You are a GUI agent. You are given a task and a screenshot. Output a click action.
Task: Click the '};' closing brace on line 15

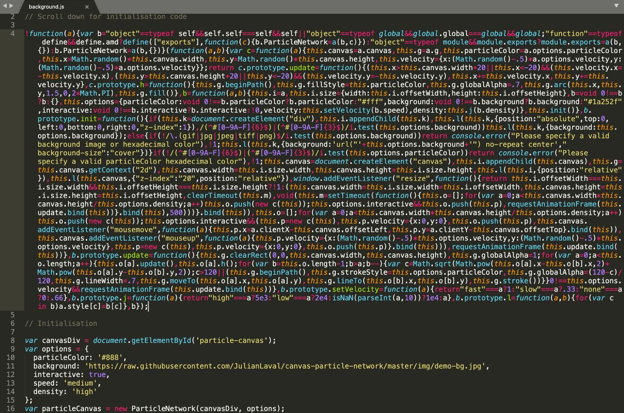pos(29,400)
